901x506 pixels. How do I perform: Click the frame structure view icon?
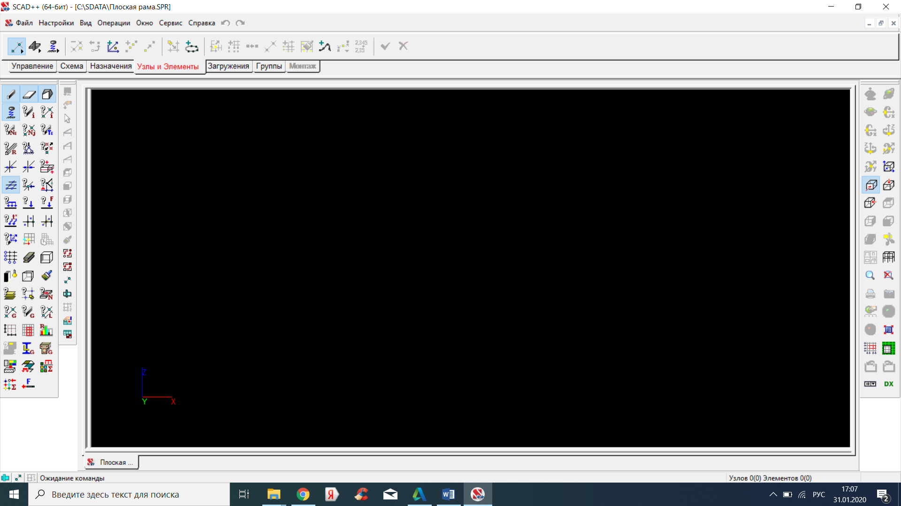pyautogui.click(x=889, y=257)
